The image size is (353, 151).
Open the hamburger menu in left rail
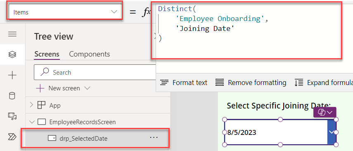coord(12,34)
